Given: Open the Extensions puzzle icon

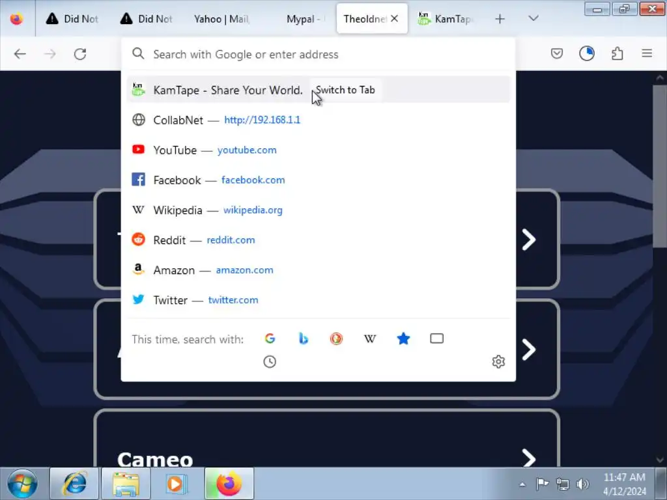Looking at the screenshot, I should click(617, 53).
